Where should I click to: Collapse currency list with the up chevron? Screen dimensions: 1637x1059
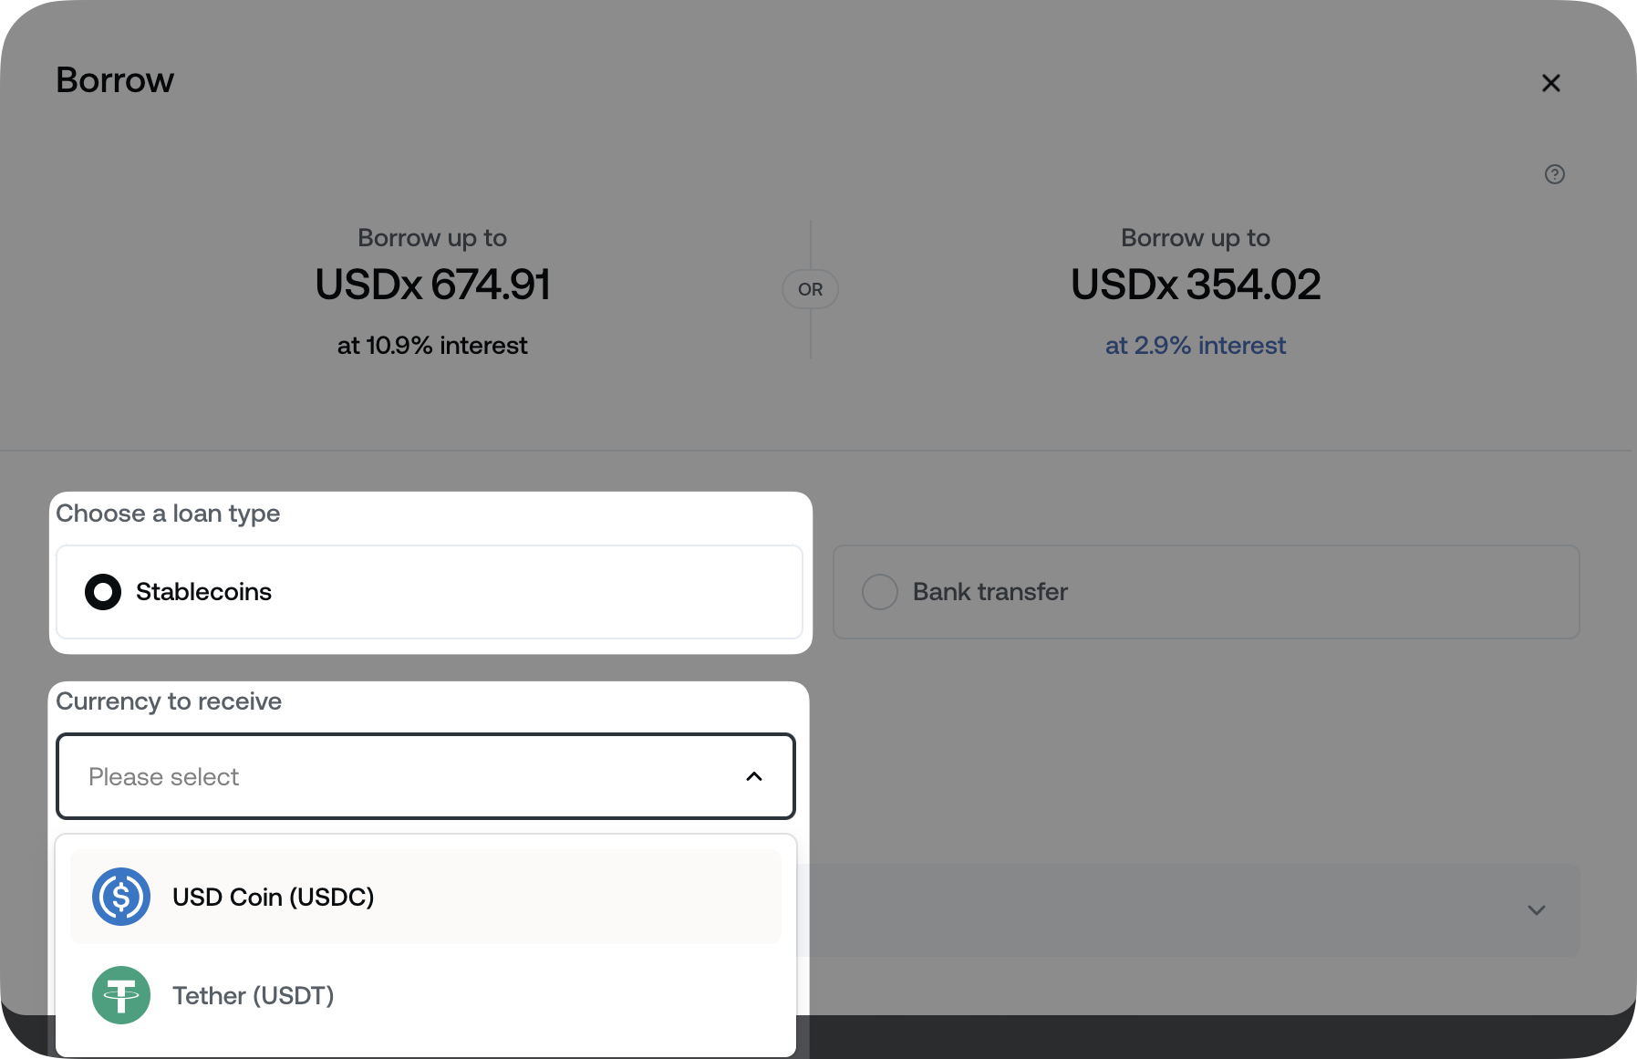pyautogui.click(x=754, y=776)
